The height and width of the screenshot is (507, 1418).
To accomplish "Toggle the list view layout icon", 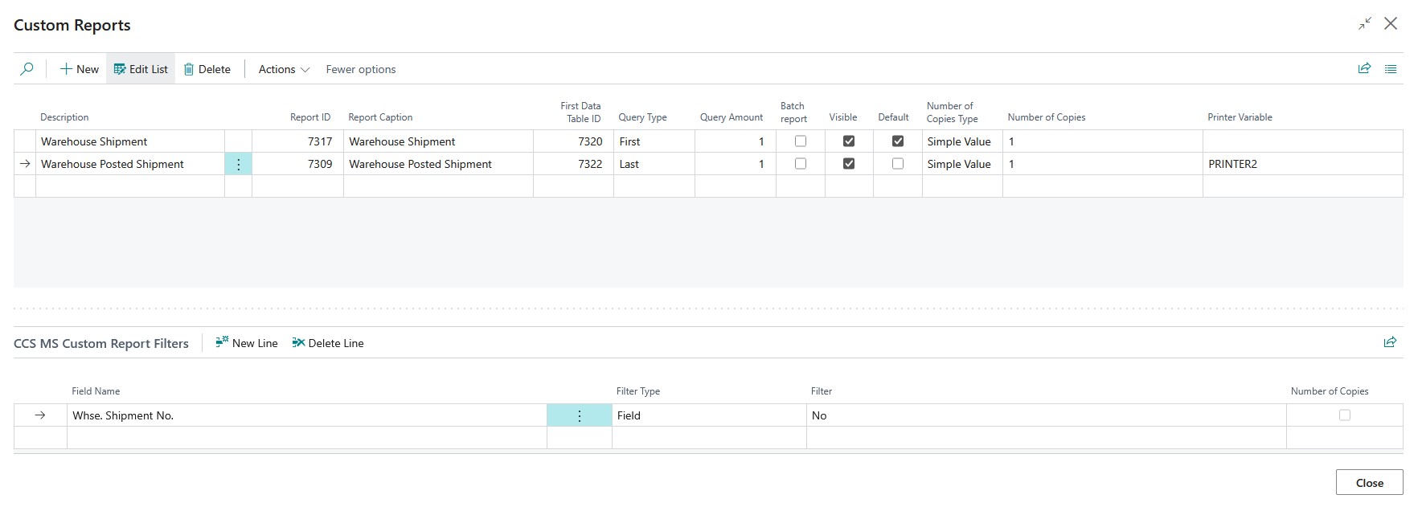I will 1391,69.
